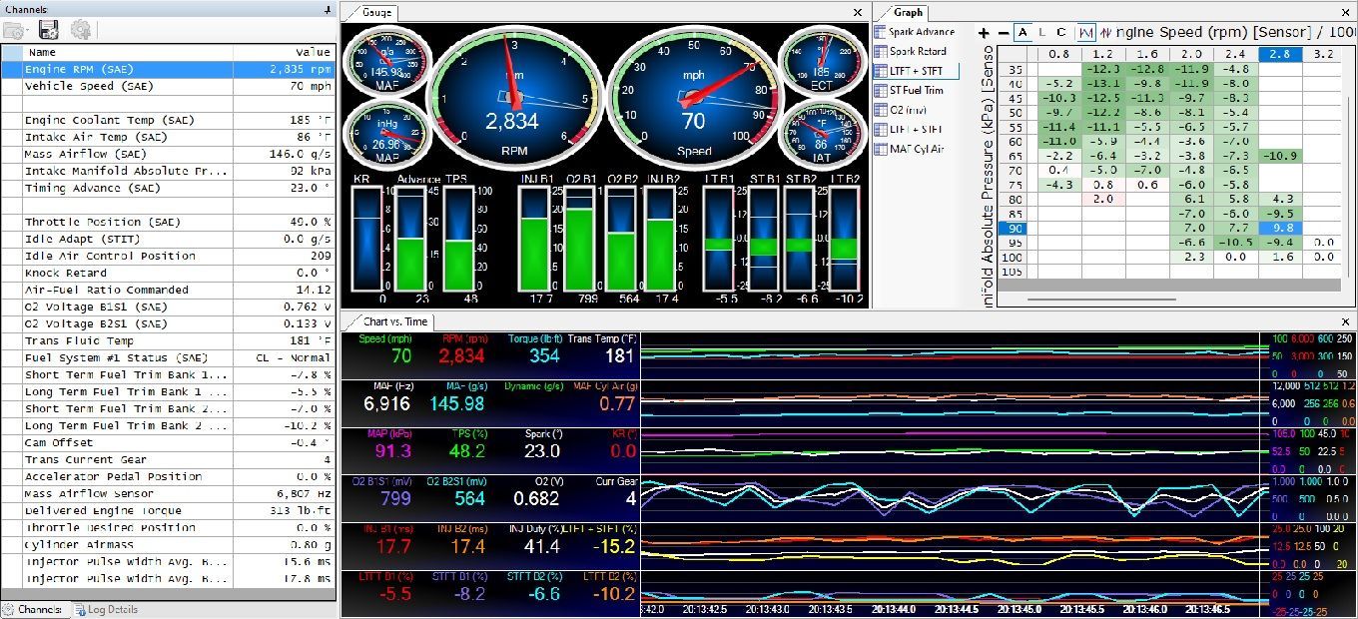
Task: Select the MAF Cyl Air table icon
Action: [x=880, y=149]
